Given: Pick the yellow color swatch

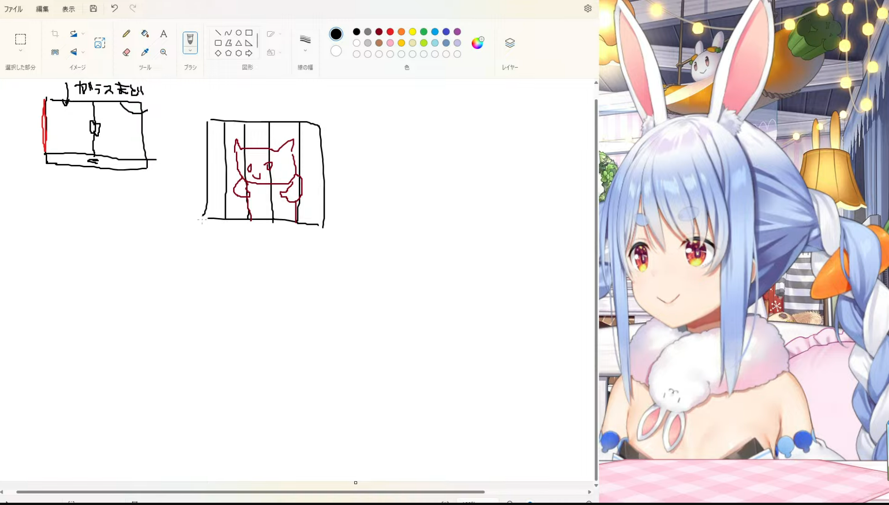Looking at the screenshot, I should pyautogui.click(x=412, y=32).
